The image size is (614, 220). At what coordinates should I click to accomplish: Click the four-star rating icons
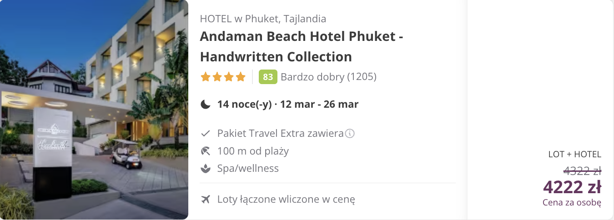223,77
